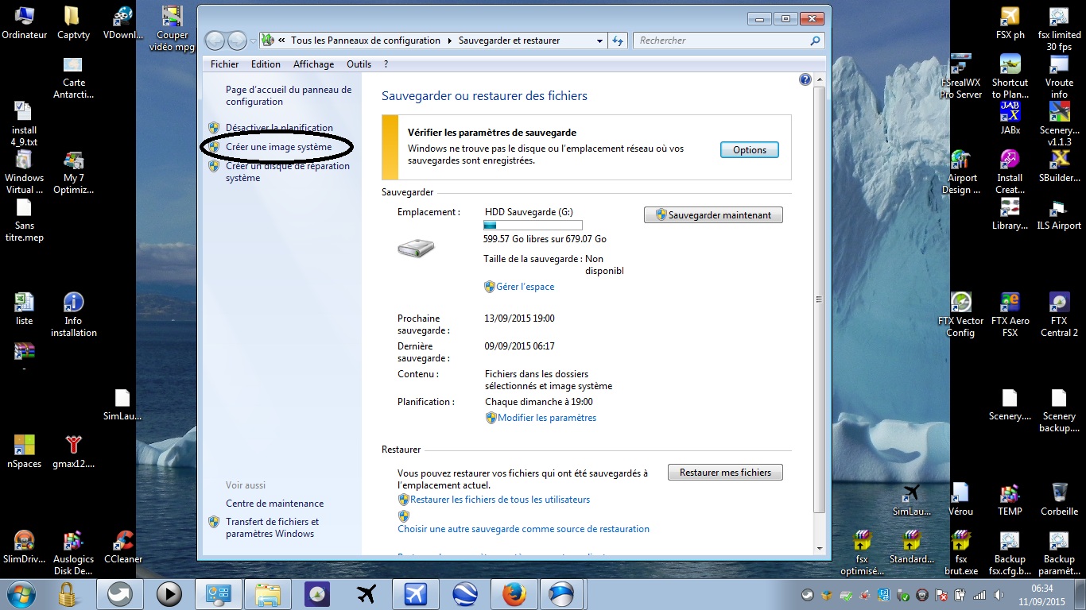Screen dimensions: 1086x610
Task: Launch Google Earth from the taskbar
Action: [464, 593]
